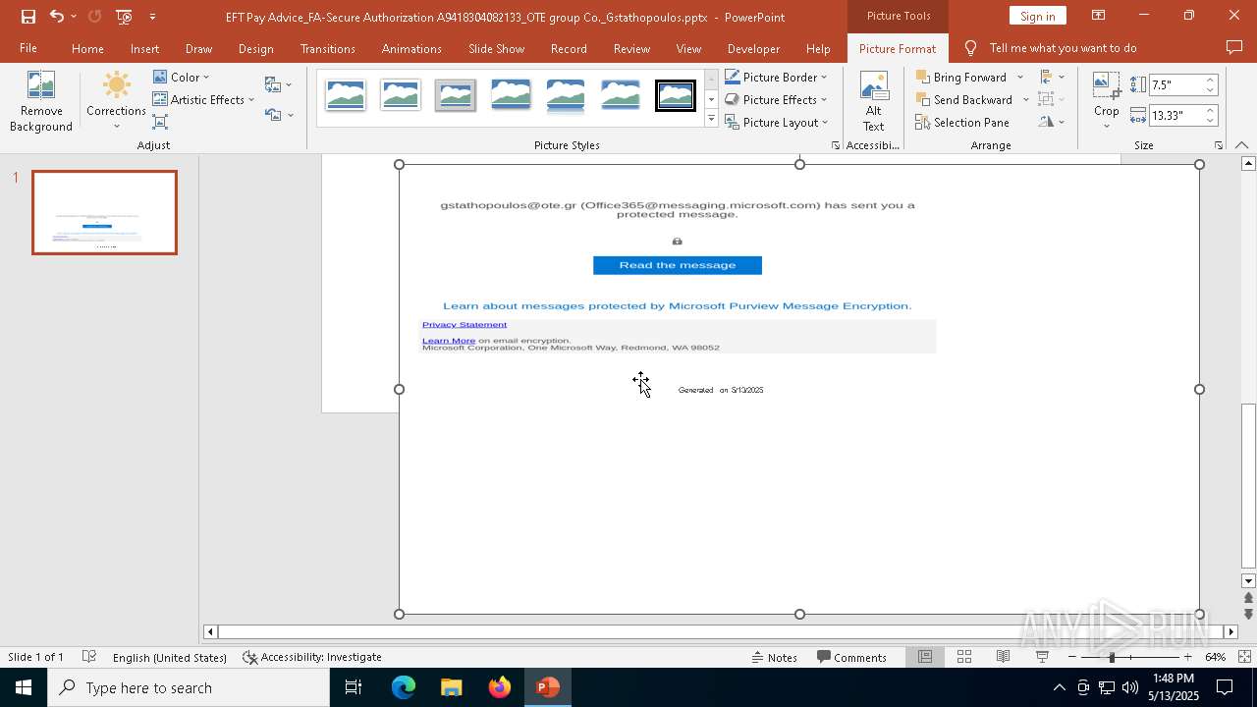The image size is (1257, 707).
Task: Click the vertical scrollbar thumb
Action: 1248,486
